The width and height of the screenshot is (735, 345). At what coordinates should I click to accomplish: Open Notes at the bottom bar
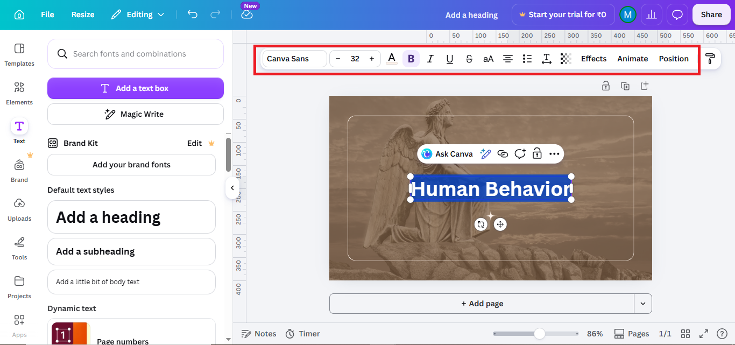[x=259, y=334]
